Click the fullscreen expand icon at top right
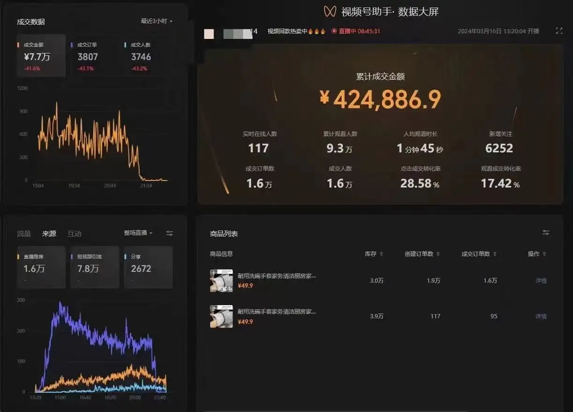This screenshot has width=573, height=412. (558, 30)
